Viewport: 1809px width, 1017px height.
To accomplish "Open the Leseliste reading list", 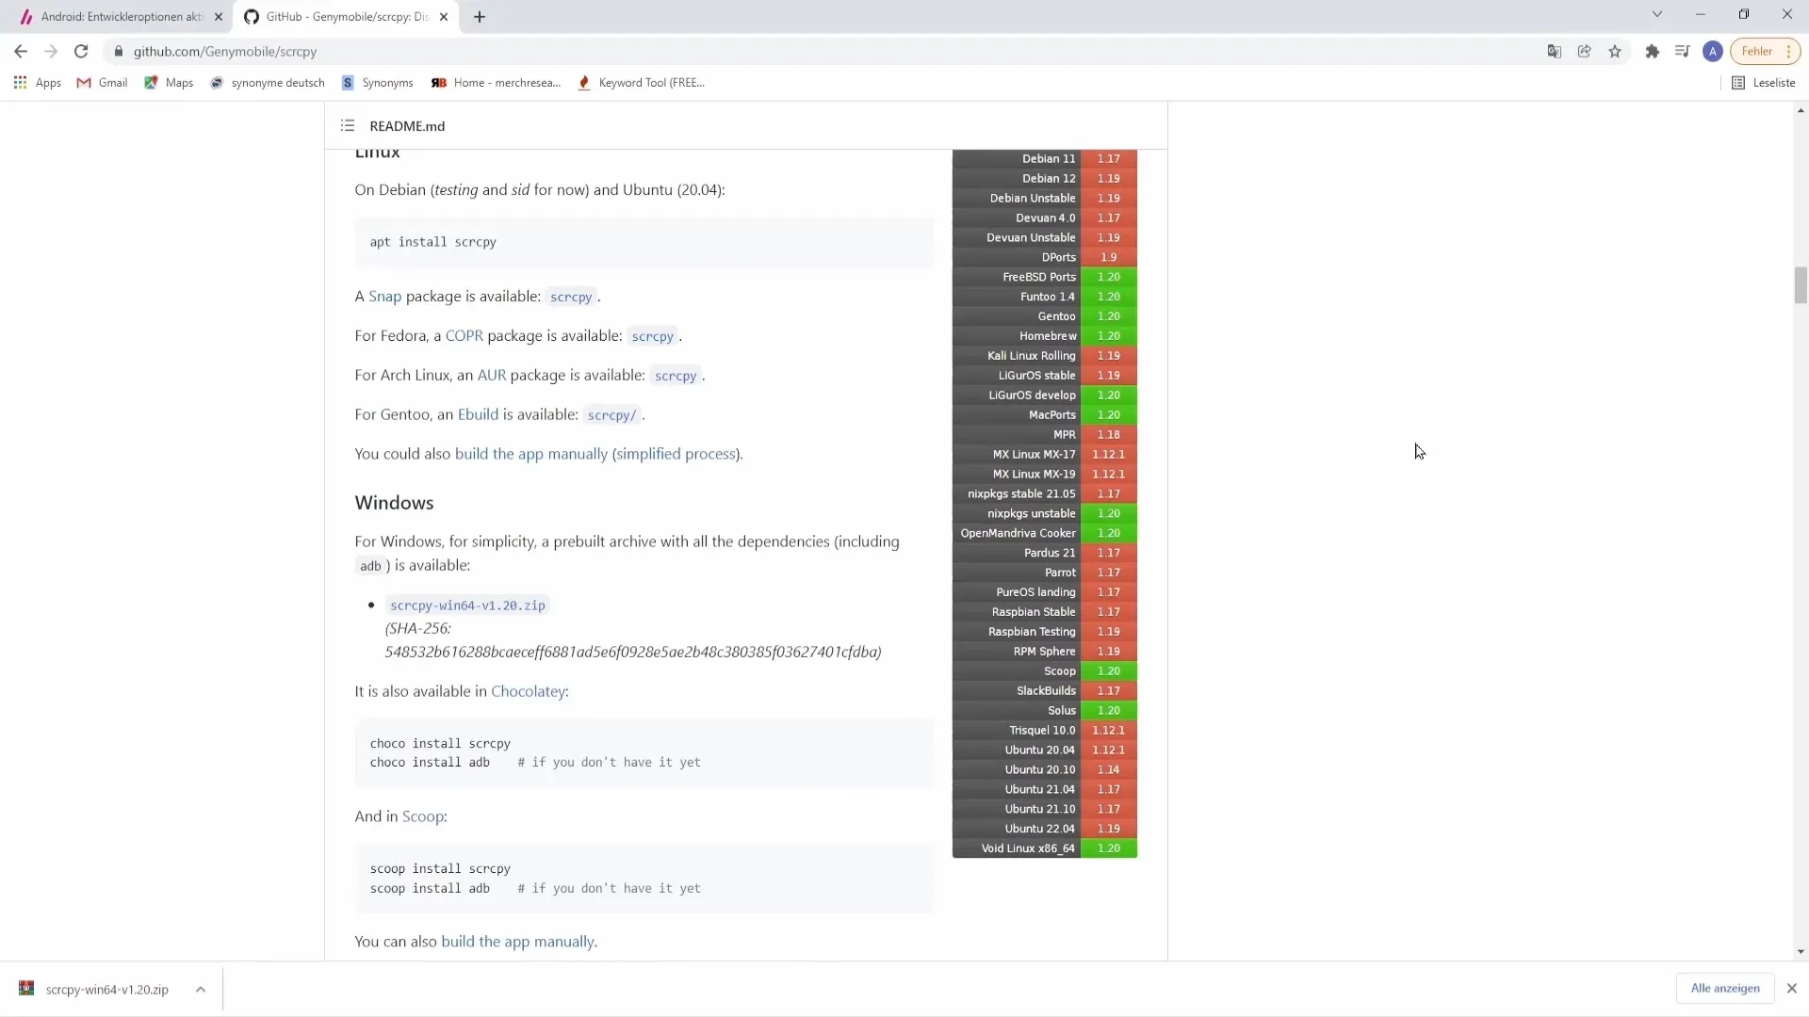I will (1764, 83).
